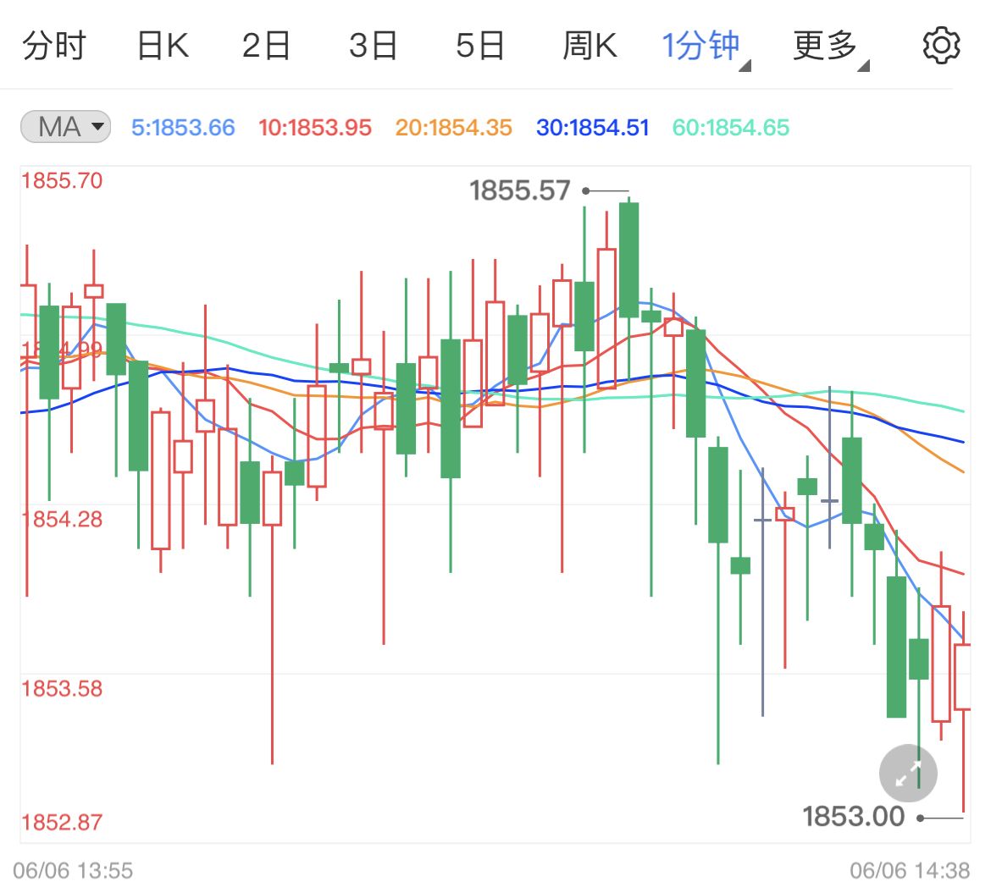The height and width of the screenshot is (887, 991).
Task: Select the 3日 chart view
Action: [374, 47]
